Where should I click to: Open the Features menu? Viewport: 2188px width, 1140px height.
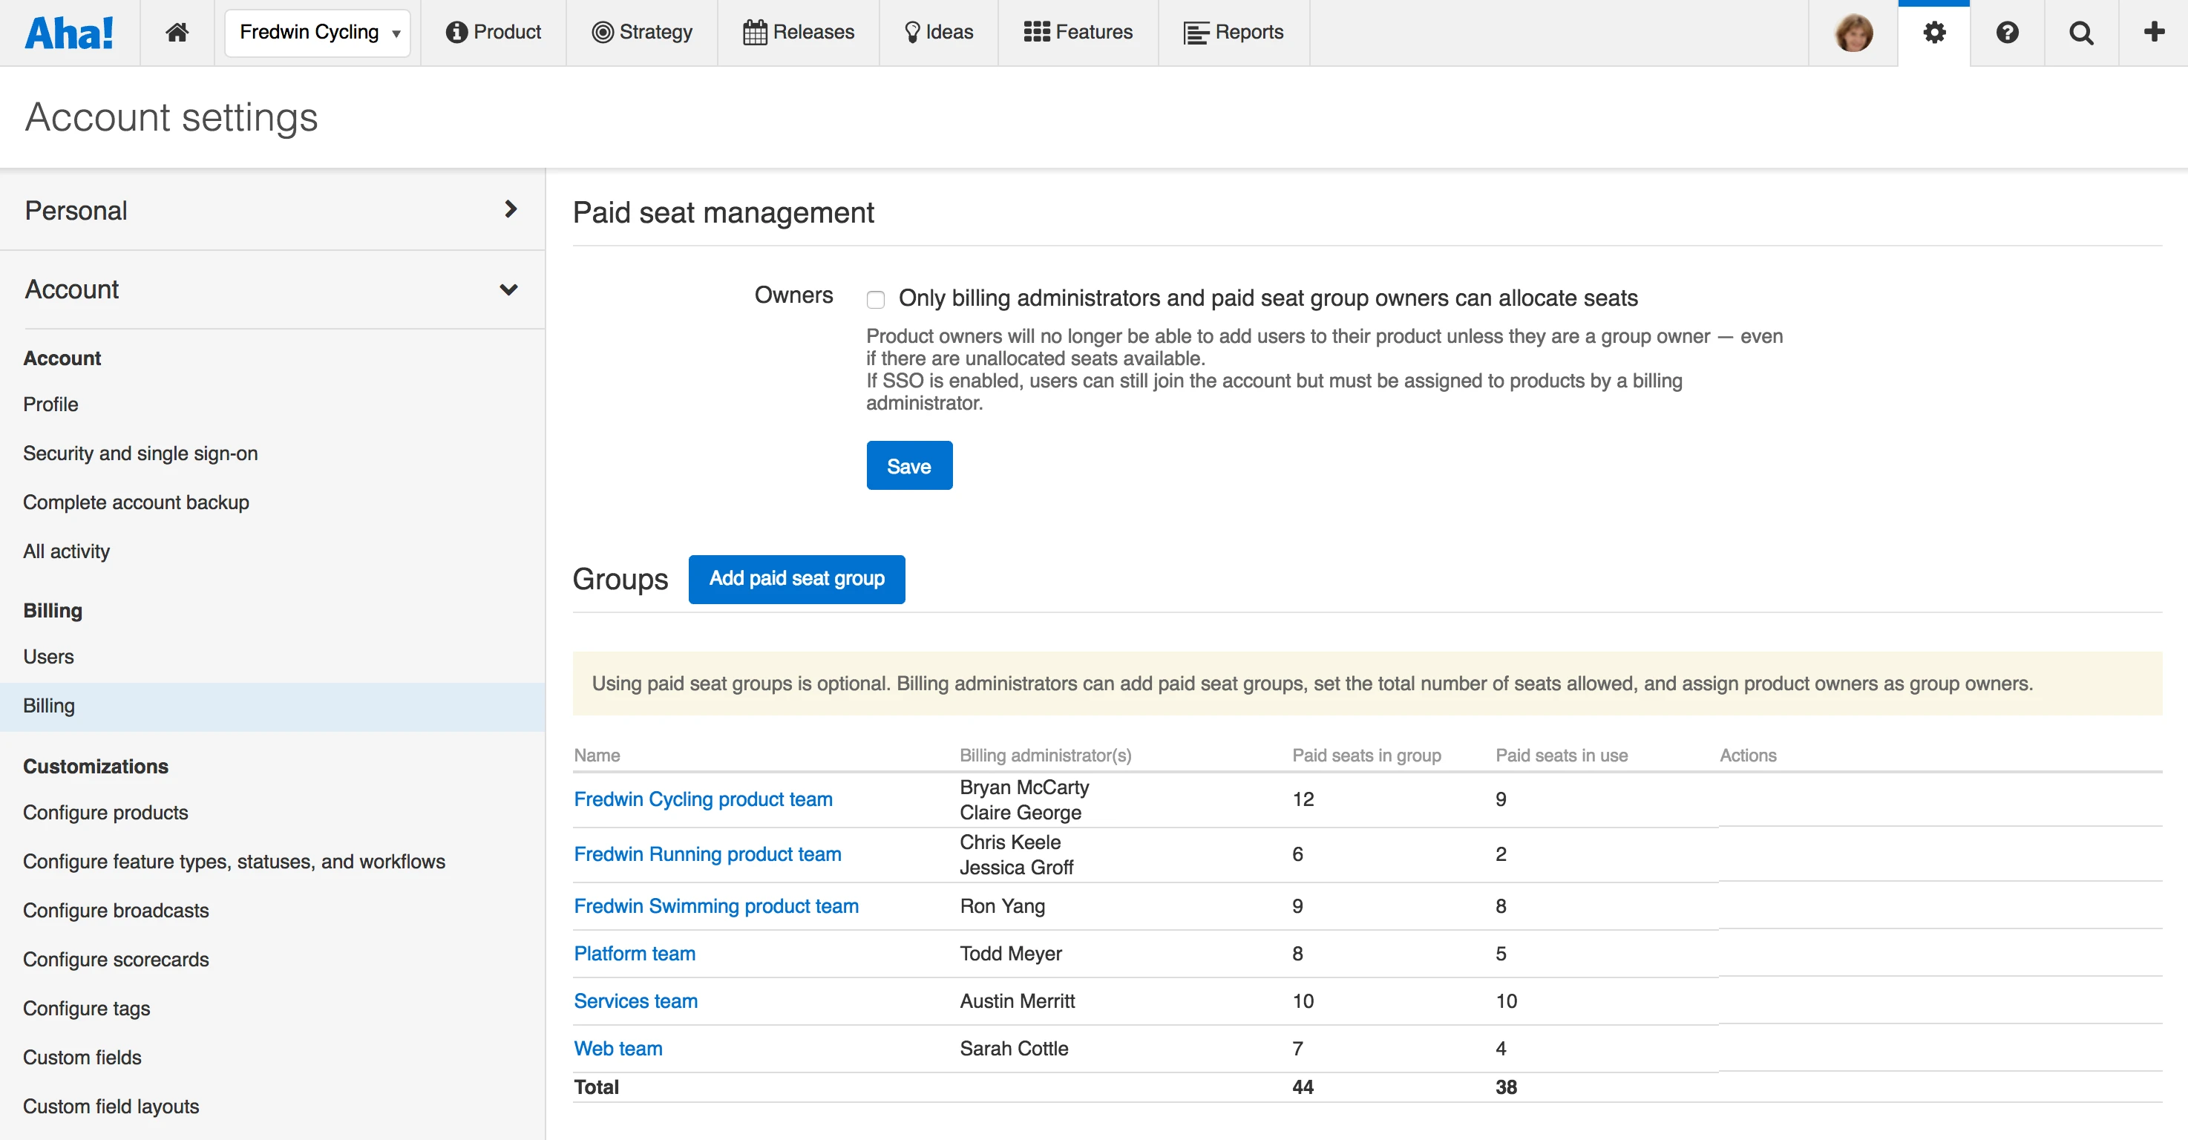[x=1078, y=32]
